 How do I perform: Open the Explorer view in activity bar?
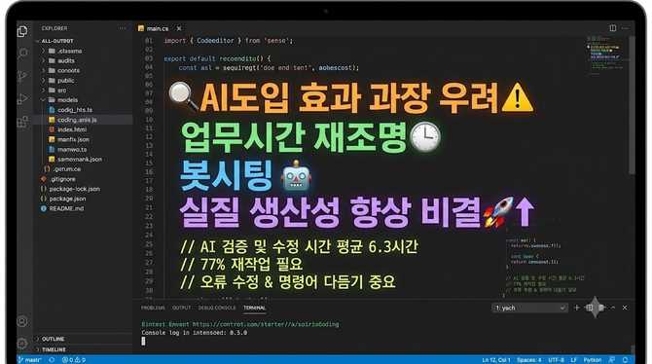click(x=22, y=31)
